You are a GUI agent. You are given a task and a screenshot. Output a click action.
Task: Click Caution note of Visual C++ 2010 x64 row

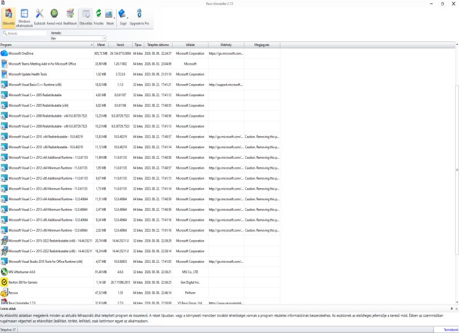[x=262, y=137]
